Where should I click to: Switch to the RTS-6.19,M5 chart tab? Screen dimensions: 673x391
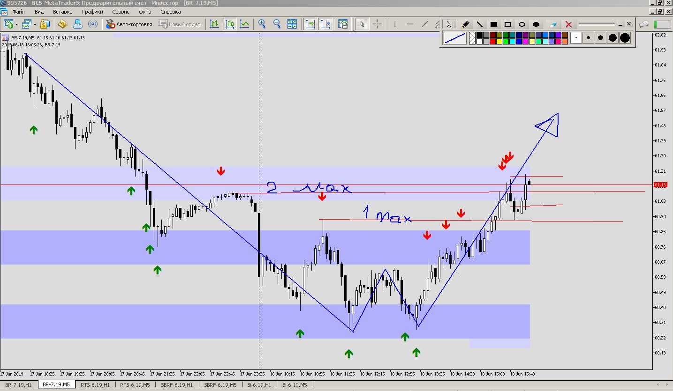click(135, 385)
